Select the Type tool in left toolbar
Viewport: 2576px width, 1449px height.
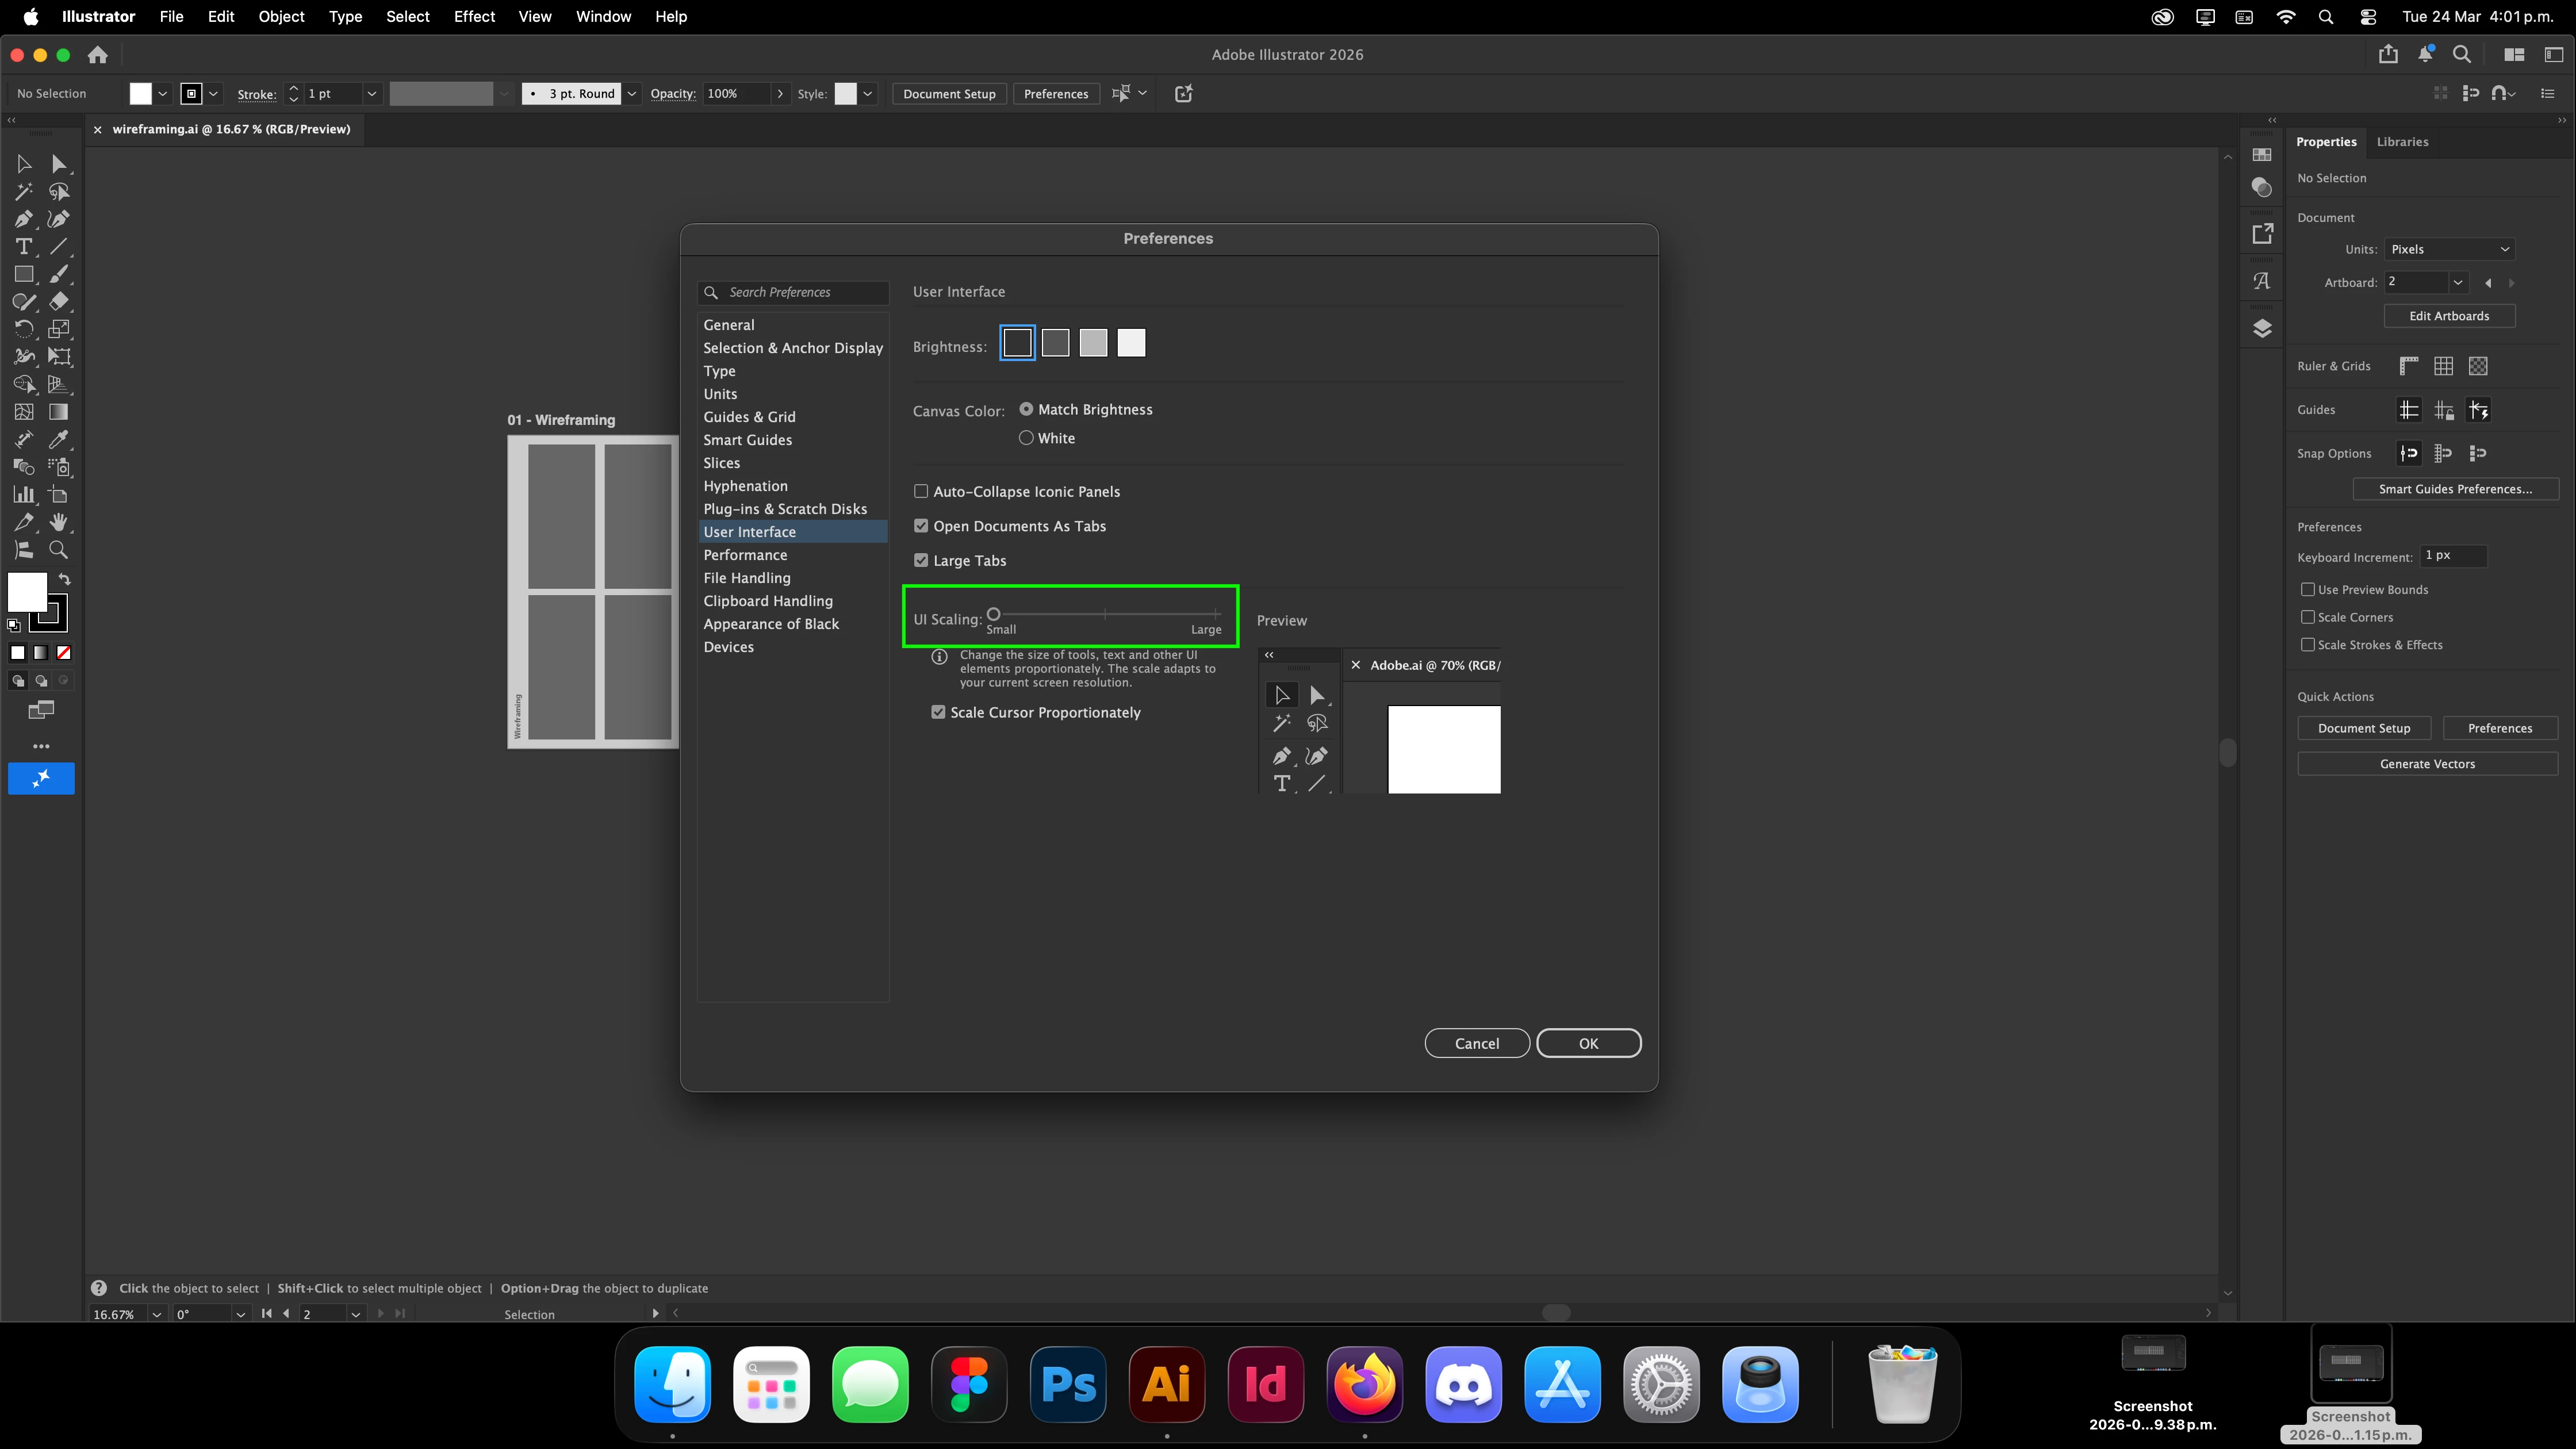coord(23,246)
